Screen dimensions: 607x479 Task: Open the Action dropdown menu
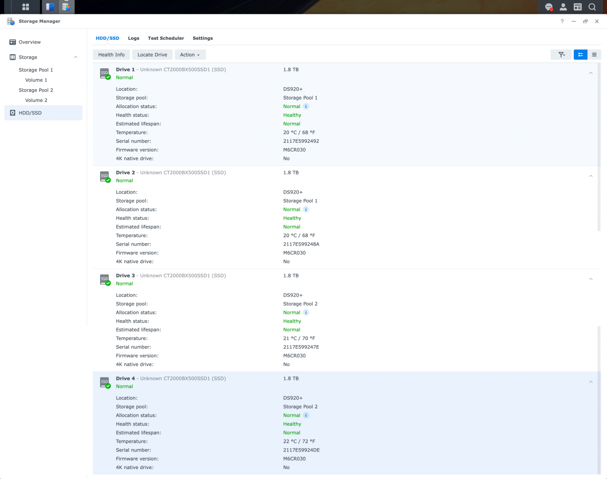tap(190, 55)
